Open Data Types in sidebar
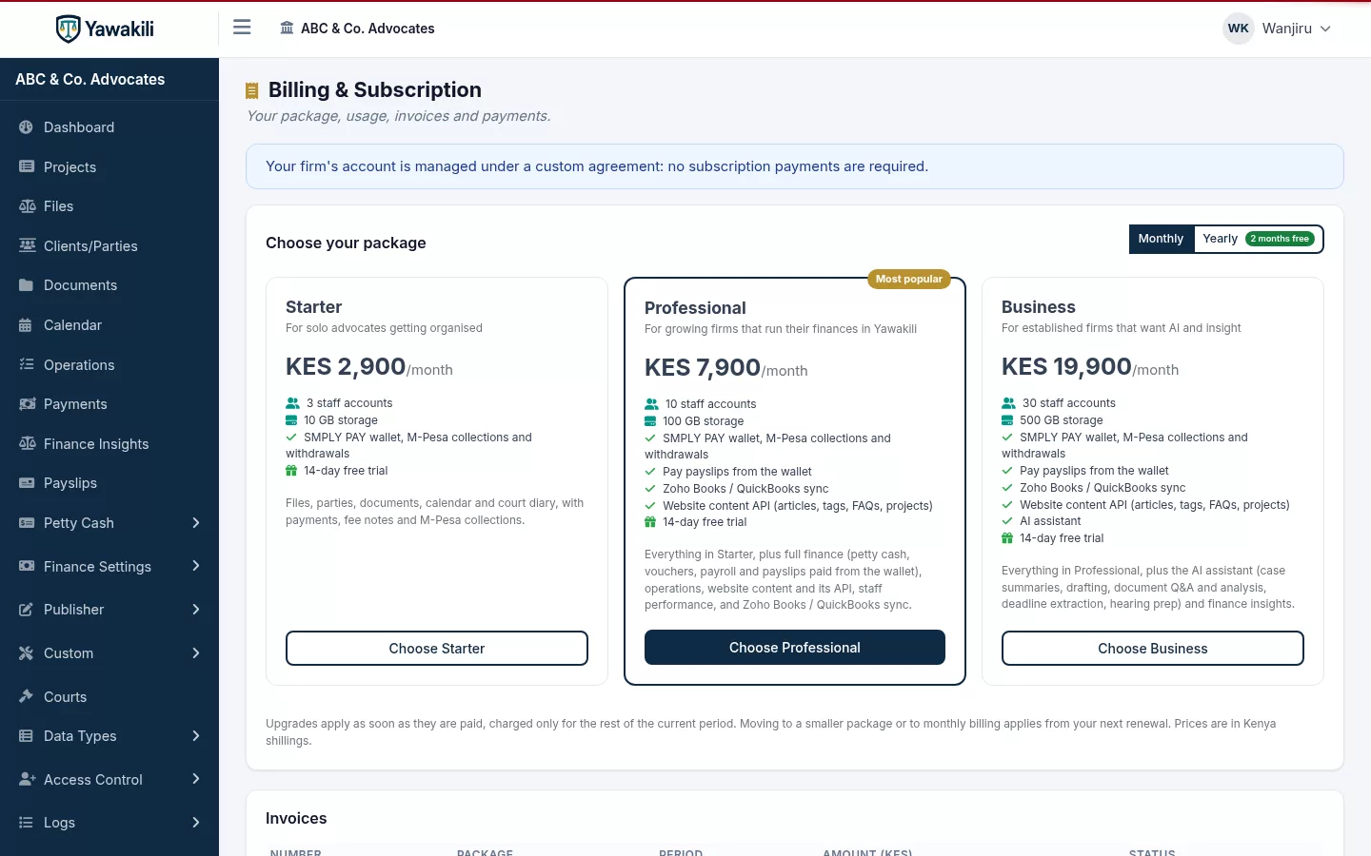The image size is (1371, 856). (109, 736)
